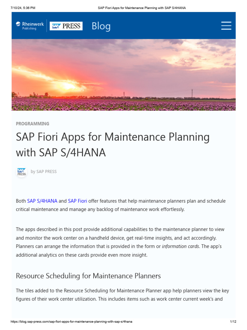The width and height of the screenshot is (247, 330).
Task: Click the article title heading
Action: coord(113,145)
